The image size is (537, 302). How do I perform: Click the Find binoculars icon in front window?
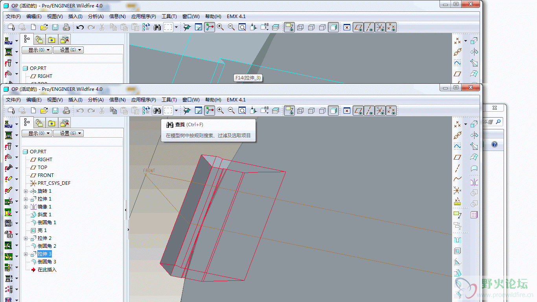157,111
